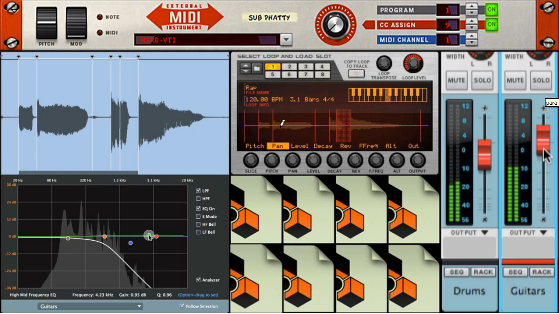Select loop slot 3
Screen dimensions: 559x314
point(306,67)
